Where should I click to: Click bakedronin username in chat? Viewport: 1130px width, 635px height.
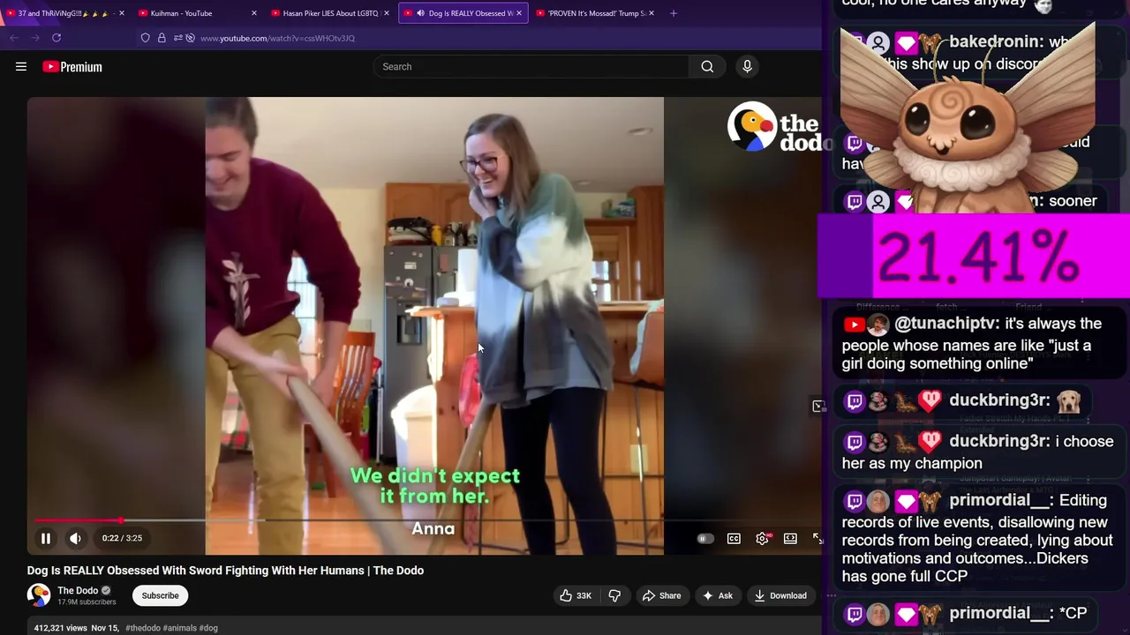pos(995,41)
